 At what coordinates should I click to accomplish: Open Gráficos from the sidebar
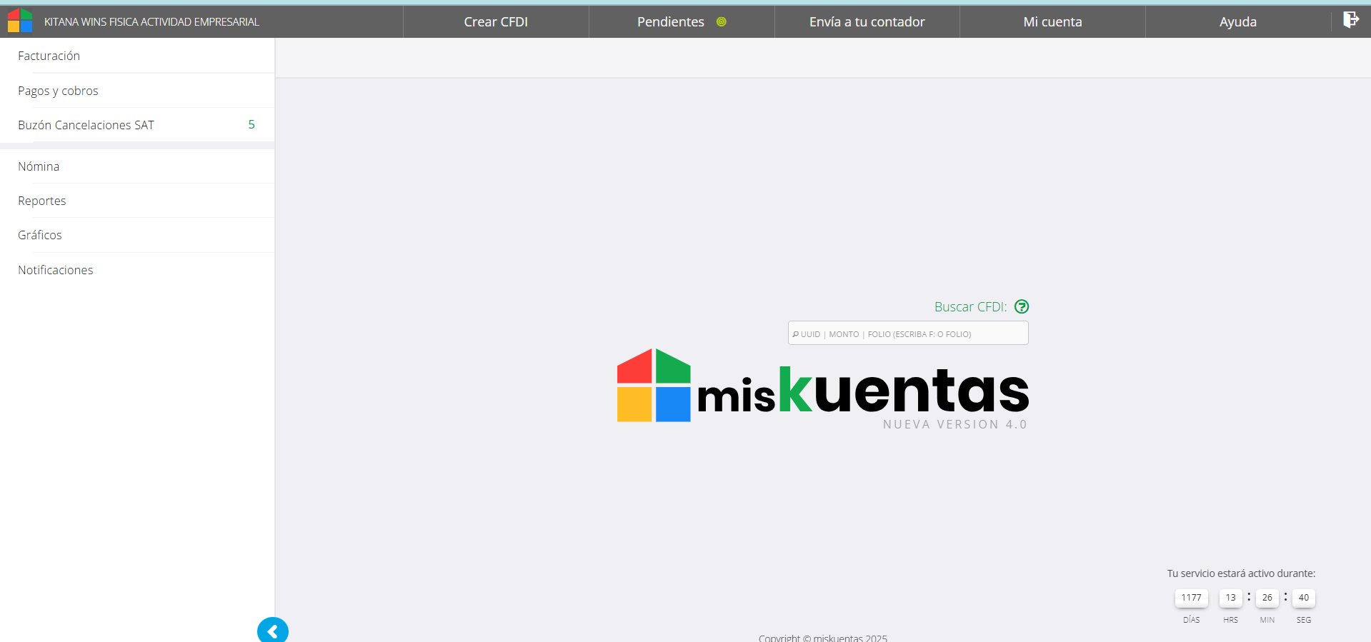(x=40, y=235)
